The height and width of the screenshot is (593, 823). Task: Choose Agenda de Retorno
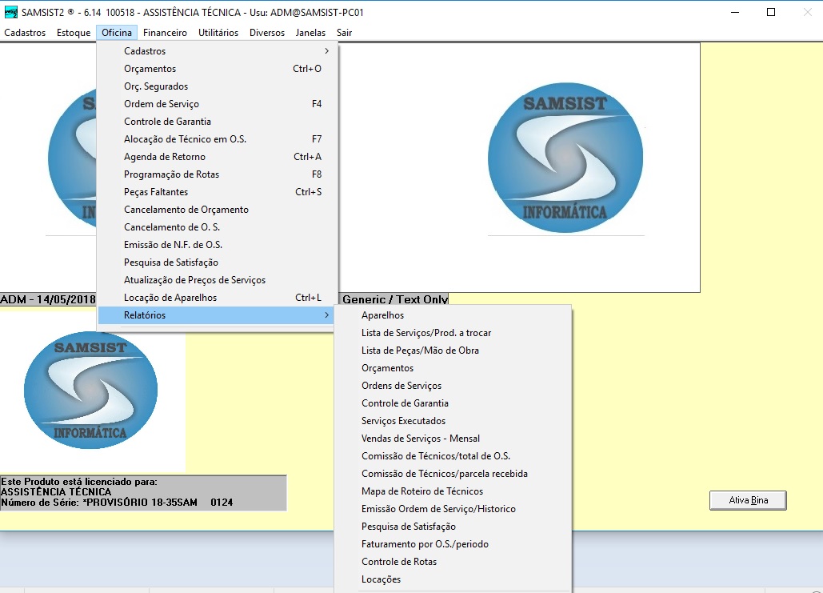[x=216, y=157]
